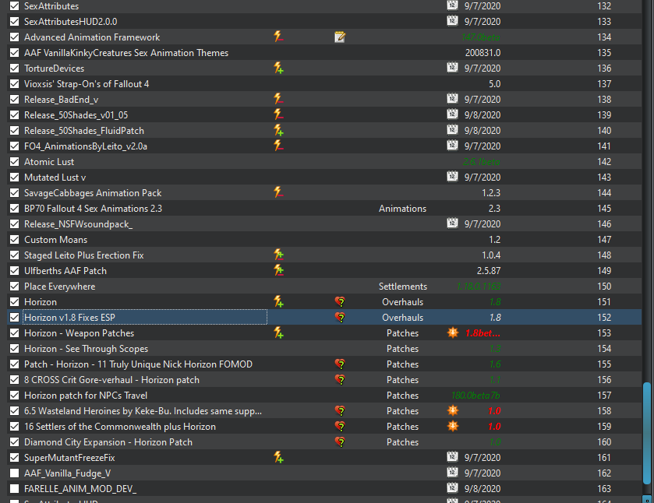Click the Overhauls category on Horizon row
Viewport: 654px width, 503px height.
(402, 301)
